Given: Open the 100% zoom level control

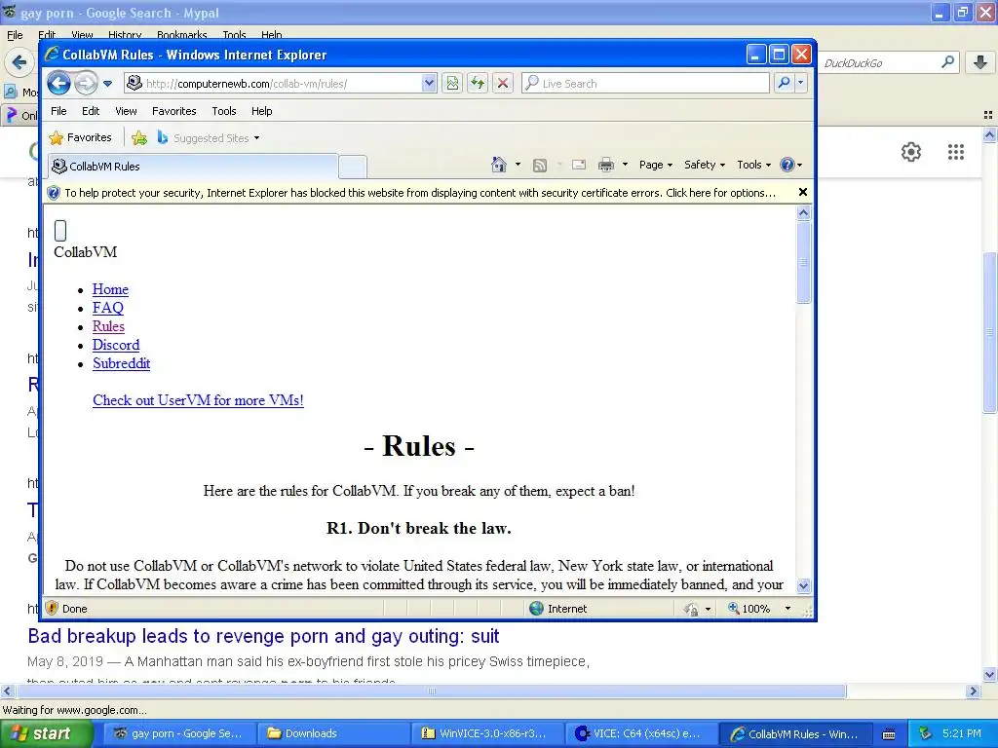Looking at the screenshot, I should coord(749,609).
